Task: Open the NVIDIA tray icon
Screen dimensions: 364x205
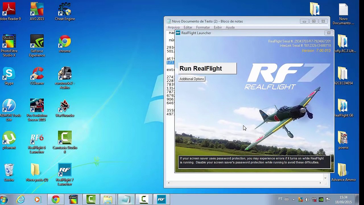Action: tap(321, 200)
